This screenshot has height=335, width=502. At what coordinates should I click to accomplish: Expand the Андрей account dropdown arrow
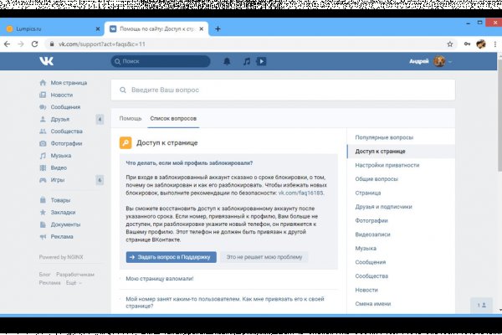(x=451, y=62)
